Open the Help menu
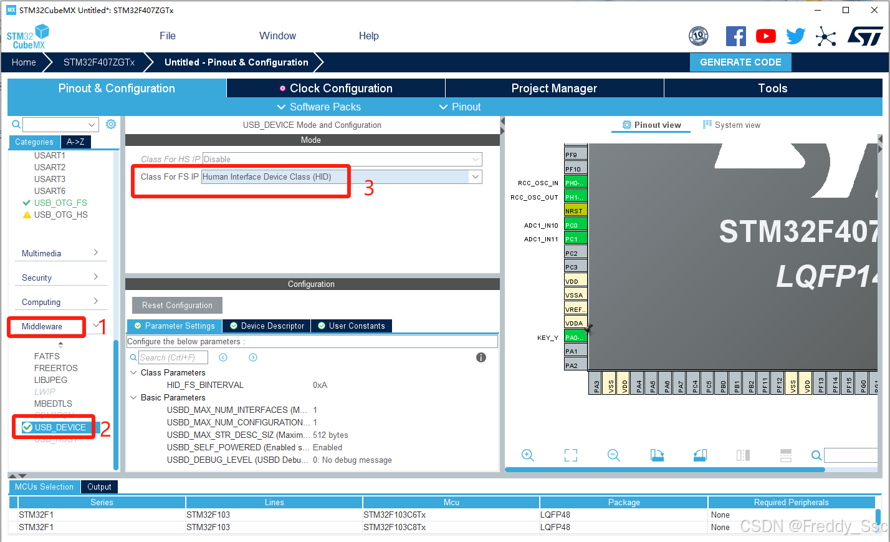This screenshot has height=542, width=890. click(x=369, y=36)
